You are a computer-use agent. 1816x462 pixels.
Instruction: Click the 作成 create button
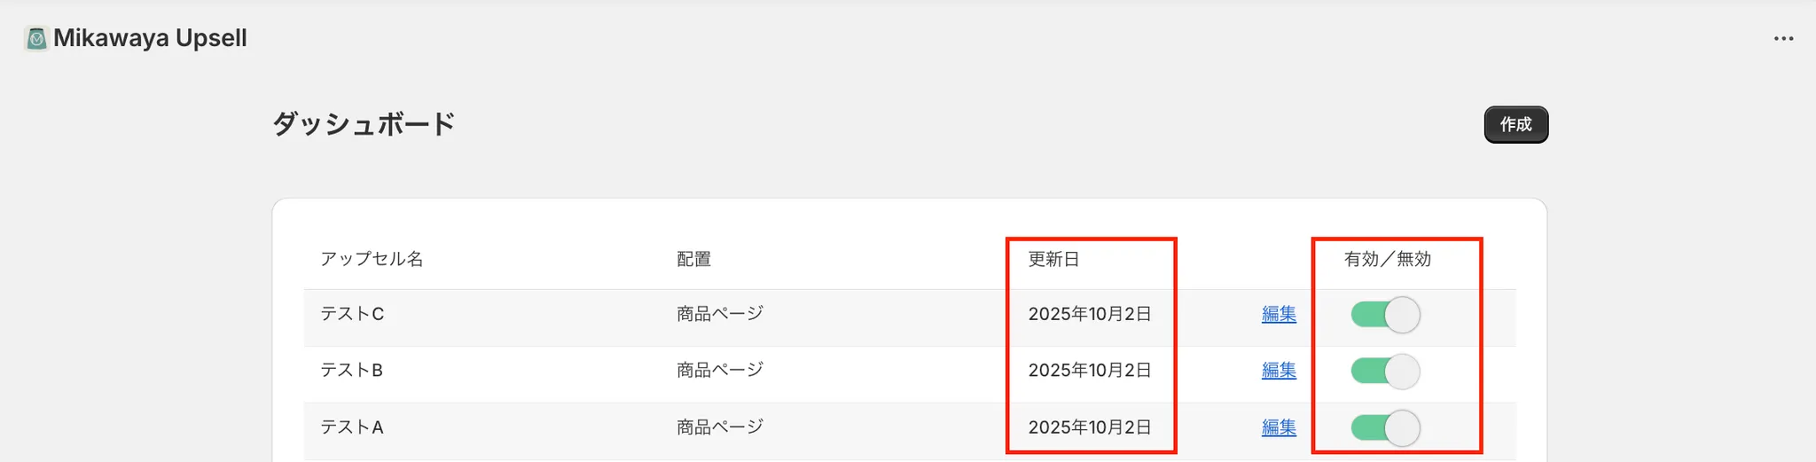1515,125
